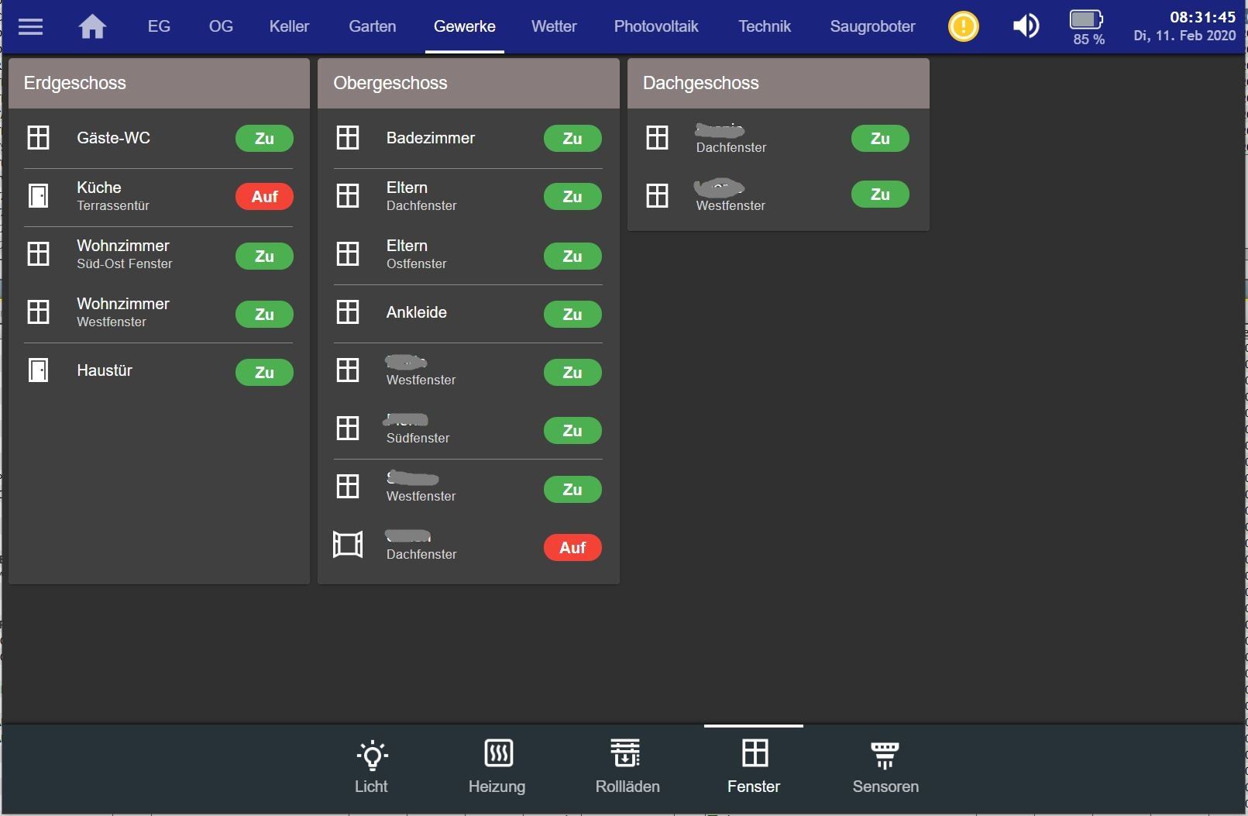Click the Obergeschoss Südfenster window icon

(348, 429)
